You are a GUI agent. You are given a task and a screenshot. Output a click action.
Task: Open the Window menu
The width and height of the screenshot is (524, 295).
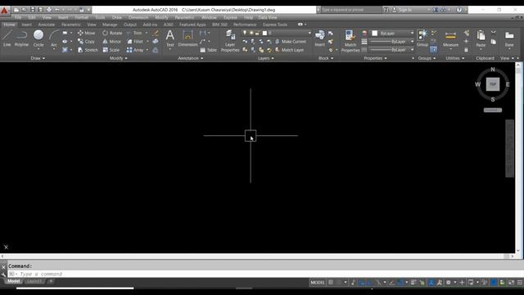(x=209, y=17)
